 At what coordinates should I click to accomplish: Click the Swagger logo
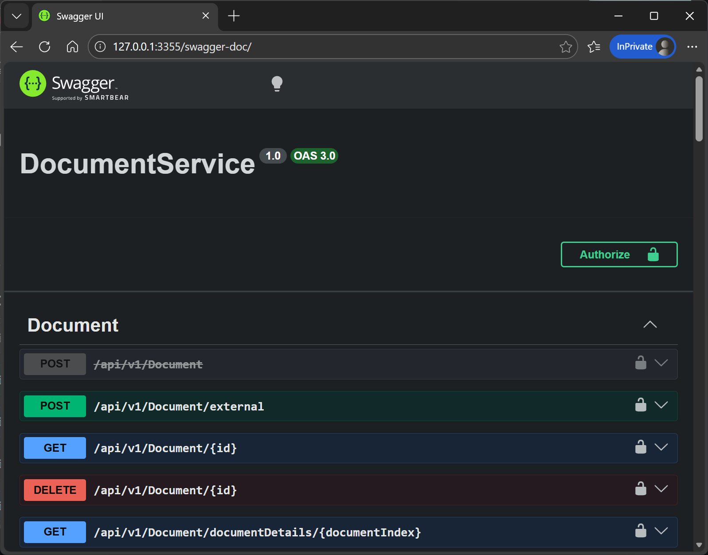point(74,86)
